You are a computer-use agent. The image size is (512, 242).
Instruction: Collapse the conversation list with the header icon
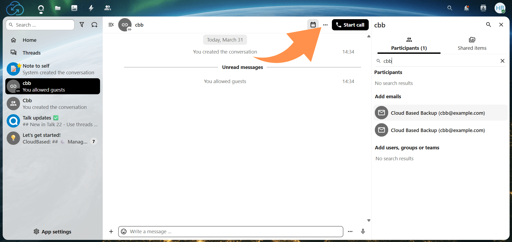pos(111,24)
